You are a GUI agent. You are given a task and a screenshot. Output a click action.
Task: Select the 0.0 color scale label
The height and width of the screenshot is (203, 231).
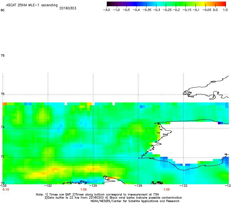pyautogui.click(x=215, y=10)
